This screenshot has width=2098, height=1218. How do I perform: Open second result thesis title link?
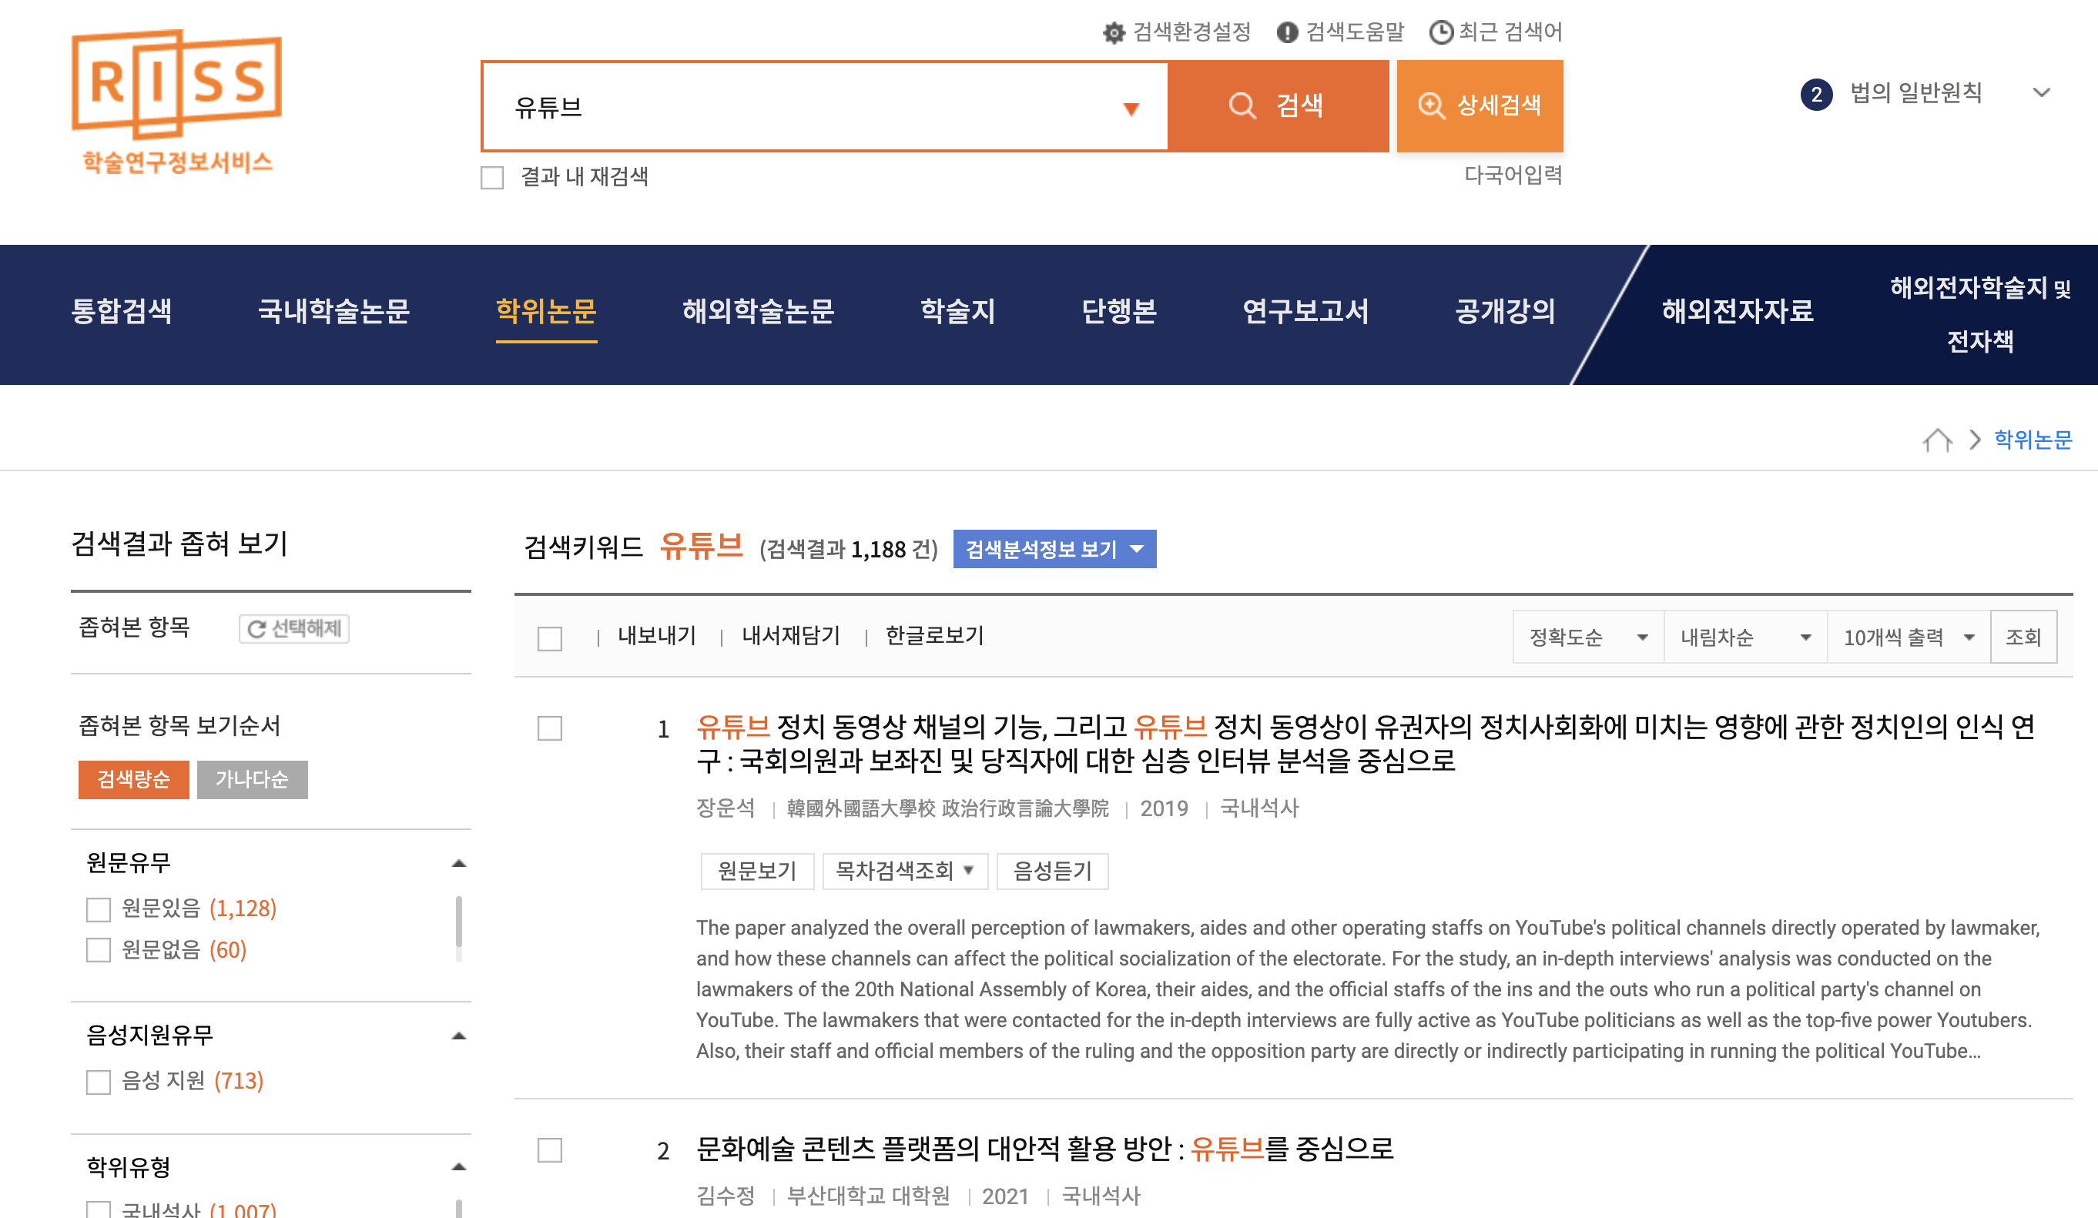pos(1044,1149)
